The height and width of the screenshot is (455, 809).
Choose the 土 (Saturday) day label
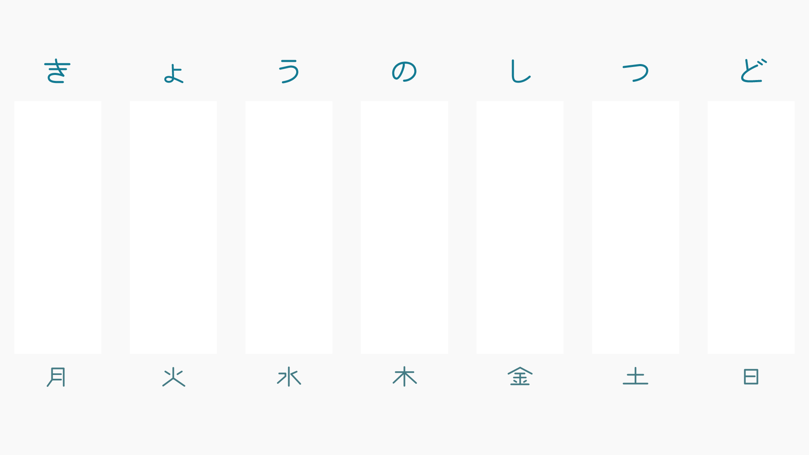click(635, 377)
